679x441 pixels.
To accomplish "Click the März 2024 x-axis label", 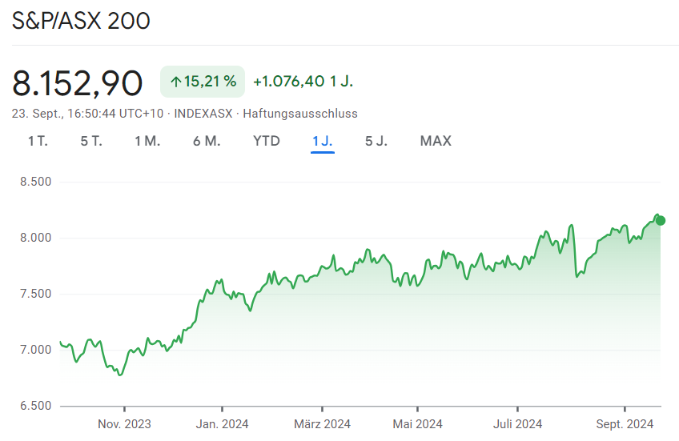I will [x=322, y=424].
